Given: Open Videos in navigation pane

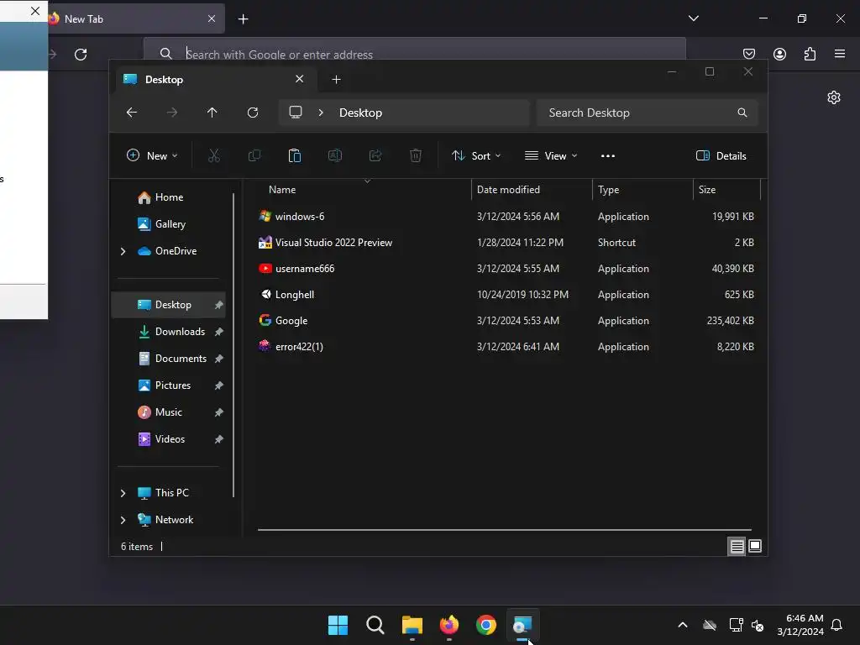Looking at the screenshot, I should click(170, 439).
